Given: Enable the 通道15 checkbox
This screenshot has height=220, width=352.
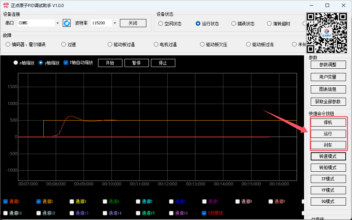Looking at the screenshot, I should tap(138, 213).
